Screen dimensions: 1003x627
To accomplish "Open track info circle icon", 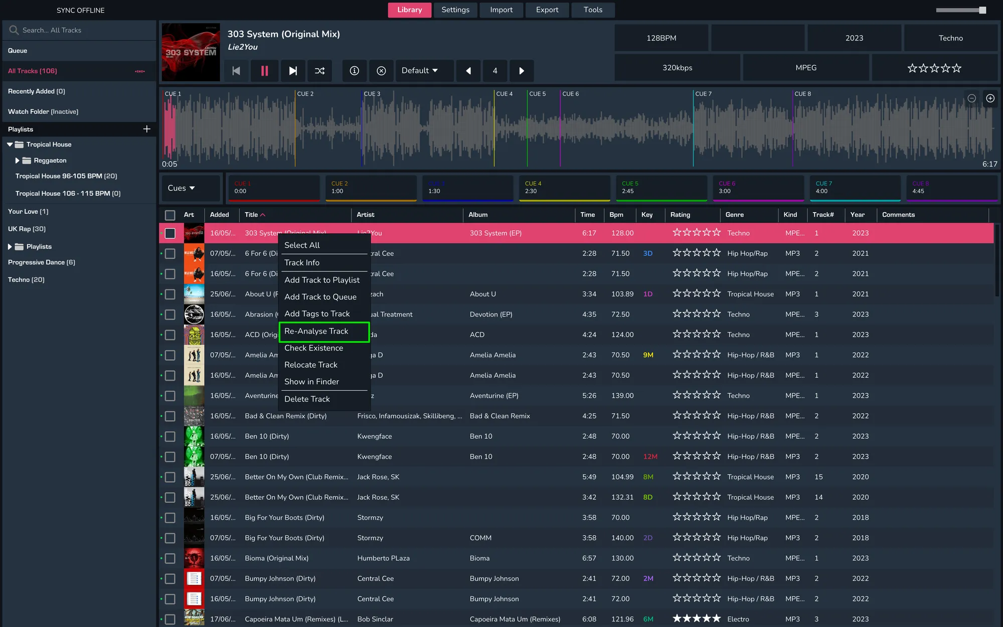I will (x=354, y=71).
